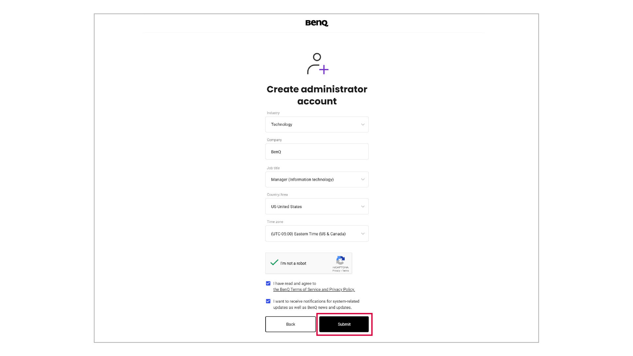Click the chevron arrow in the Industry field
Screen dimensions: 633x356
363,124
